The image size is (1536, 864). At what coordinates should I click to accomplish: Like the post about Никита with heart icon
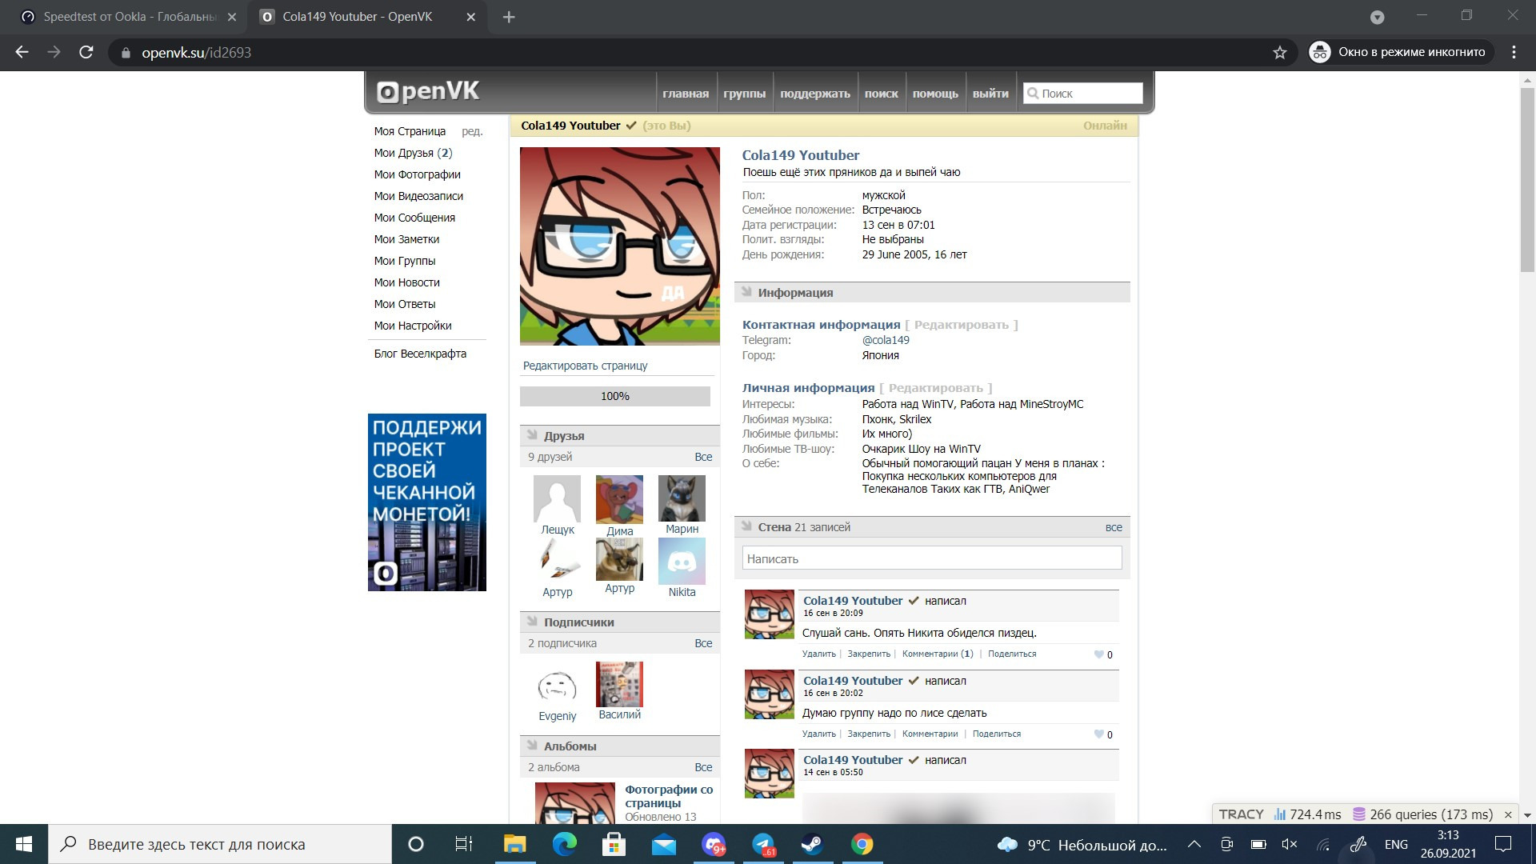pyautogui.click(x=1099, y=654)
